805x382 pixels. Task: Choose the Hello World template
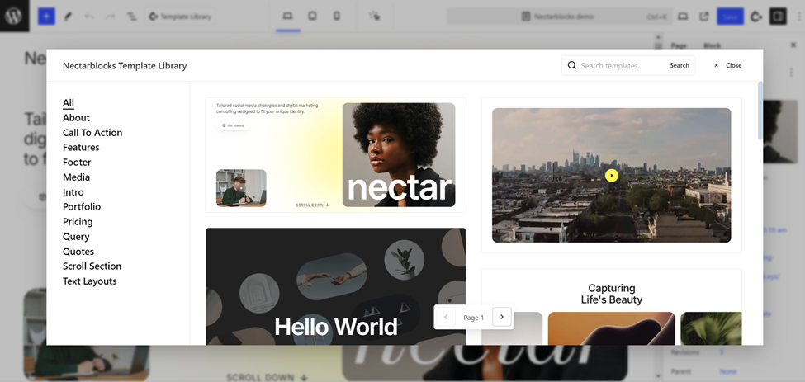click(x=336, y=286)
